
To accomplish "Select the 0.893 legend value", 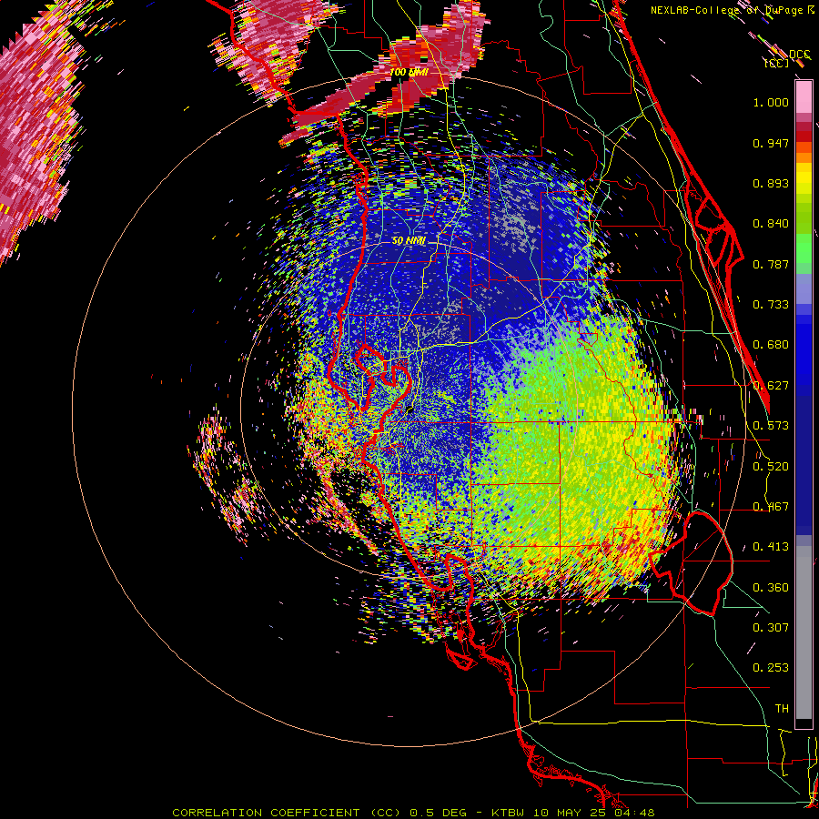I will pos(771,183).
